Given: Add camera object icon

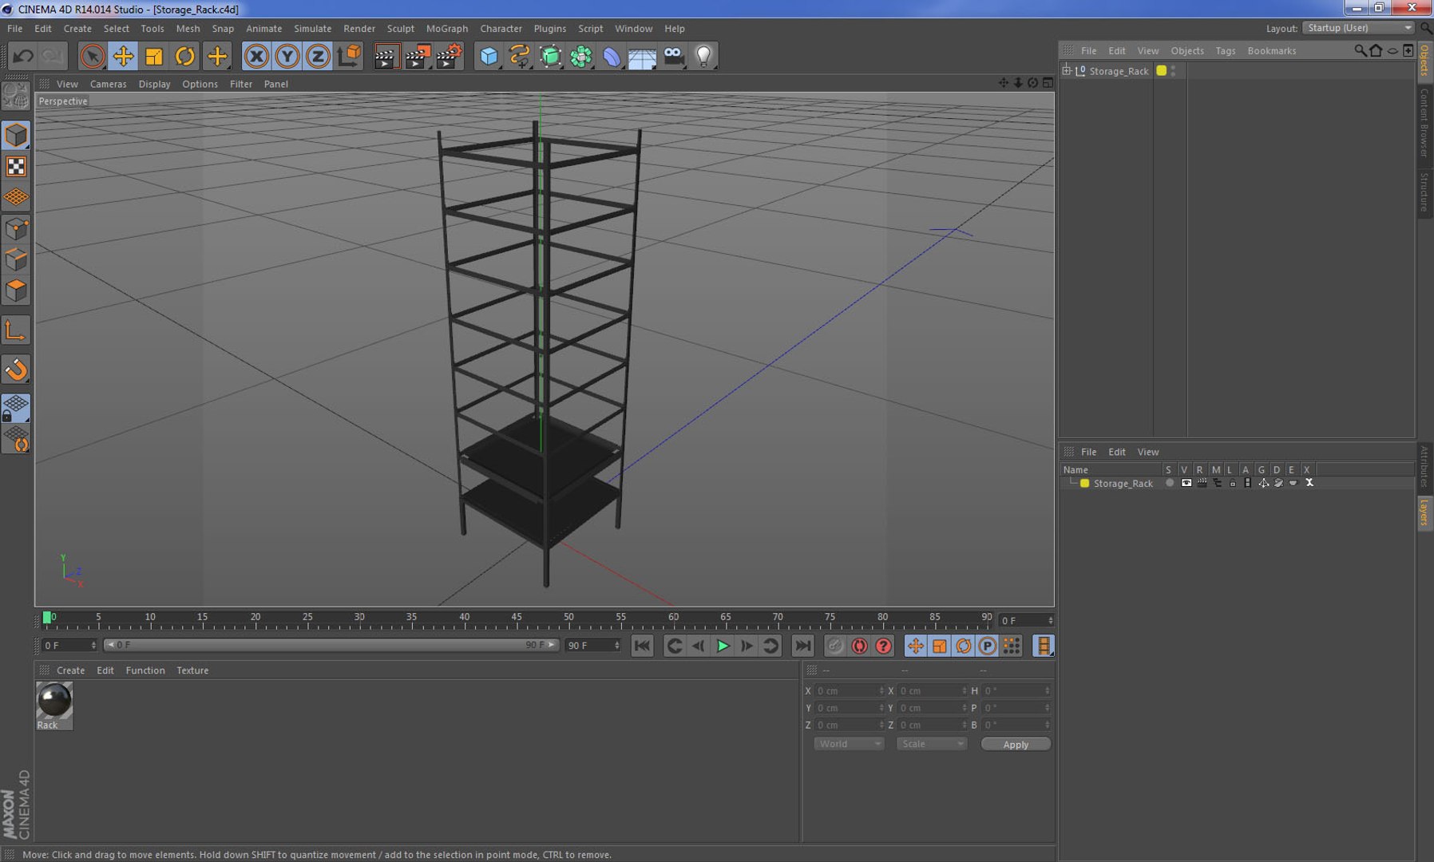Looking at the screenshot, I should (674, 56).
